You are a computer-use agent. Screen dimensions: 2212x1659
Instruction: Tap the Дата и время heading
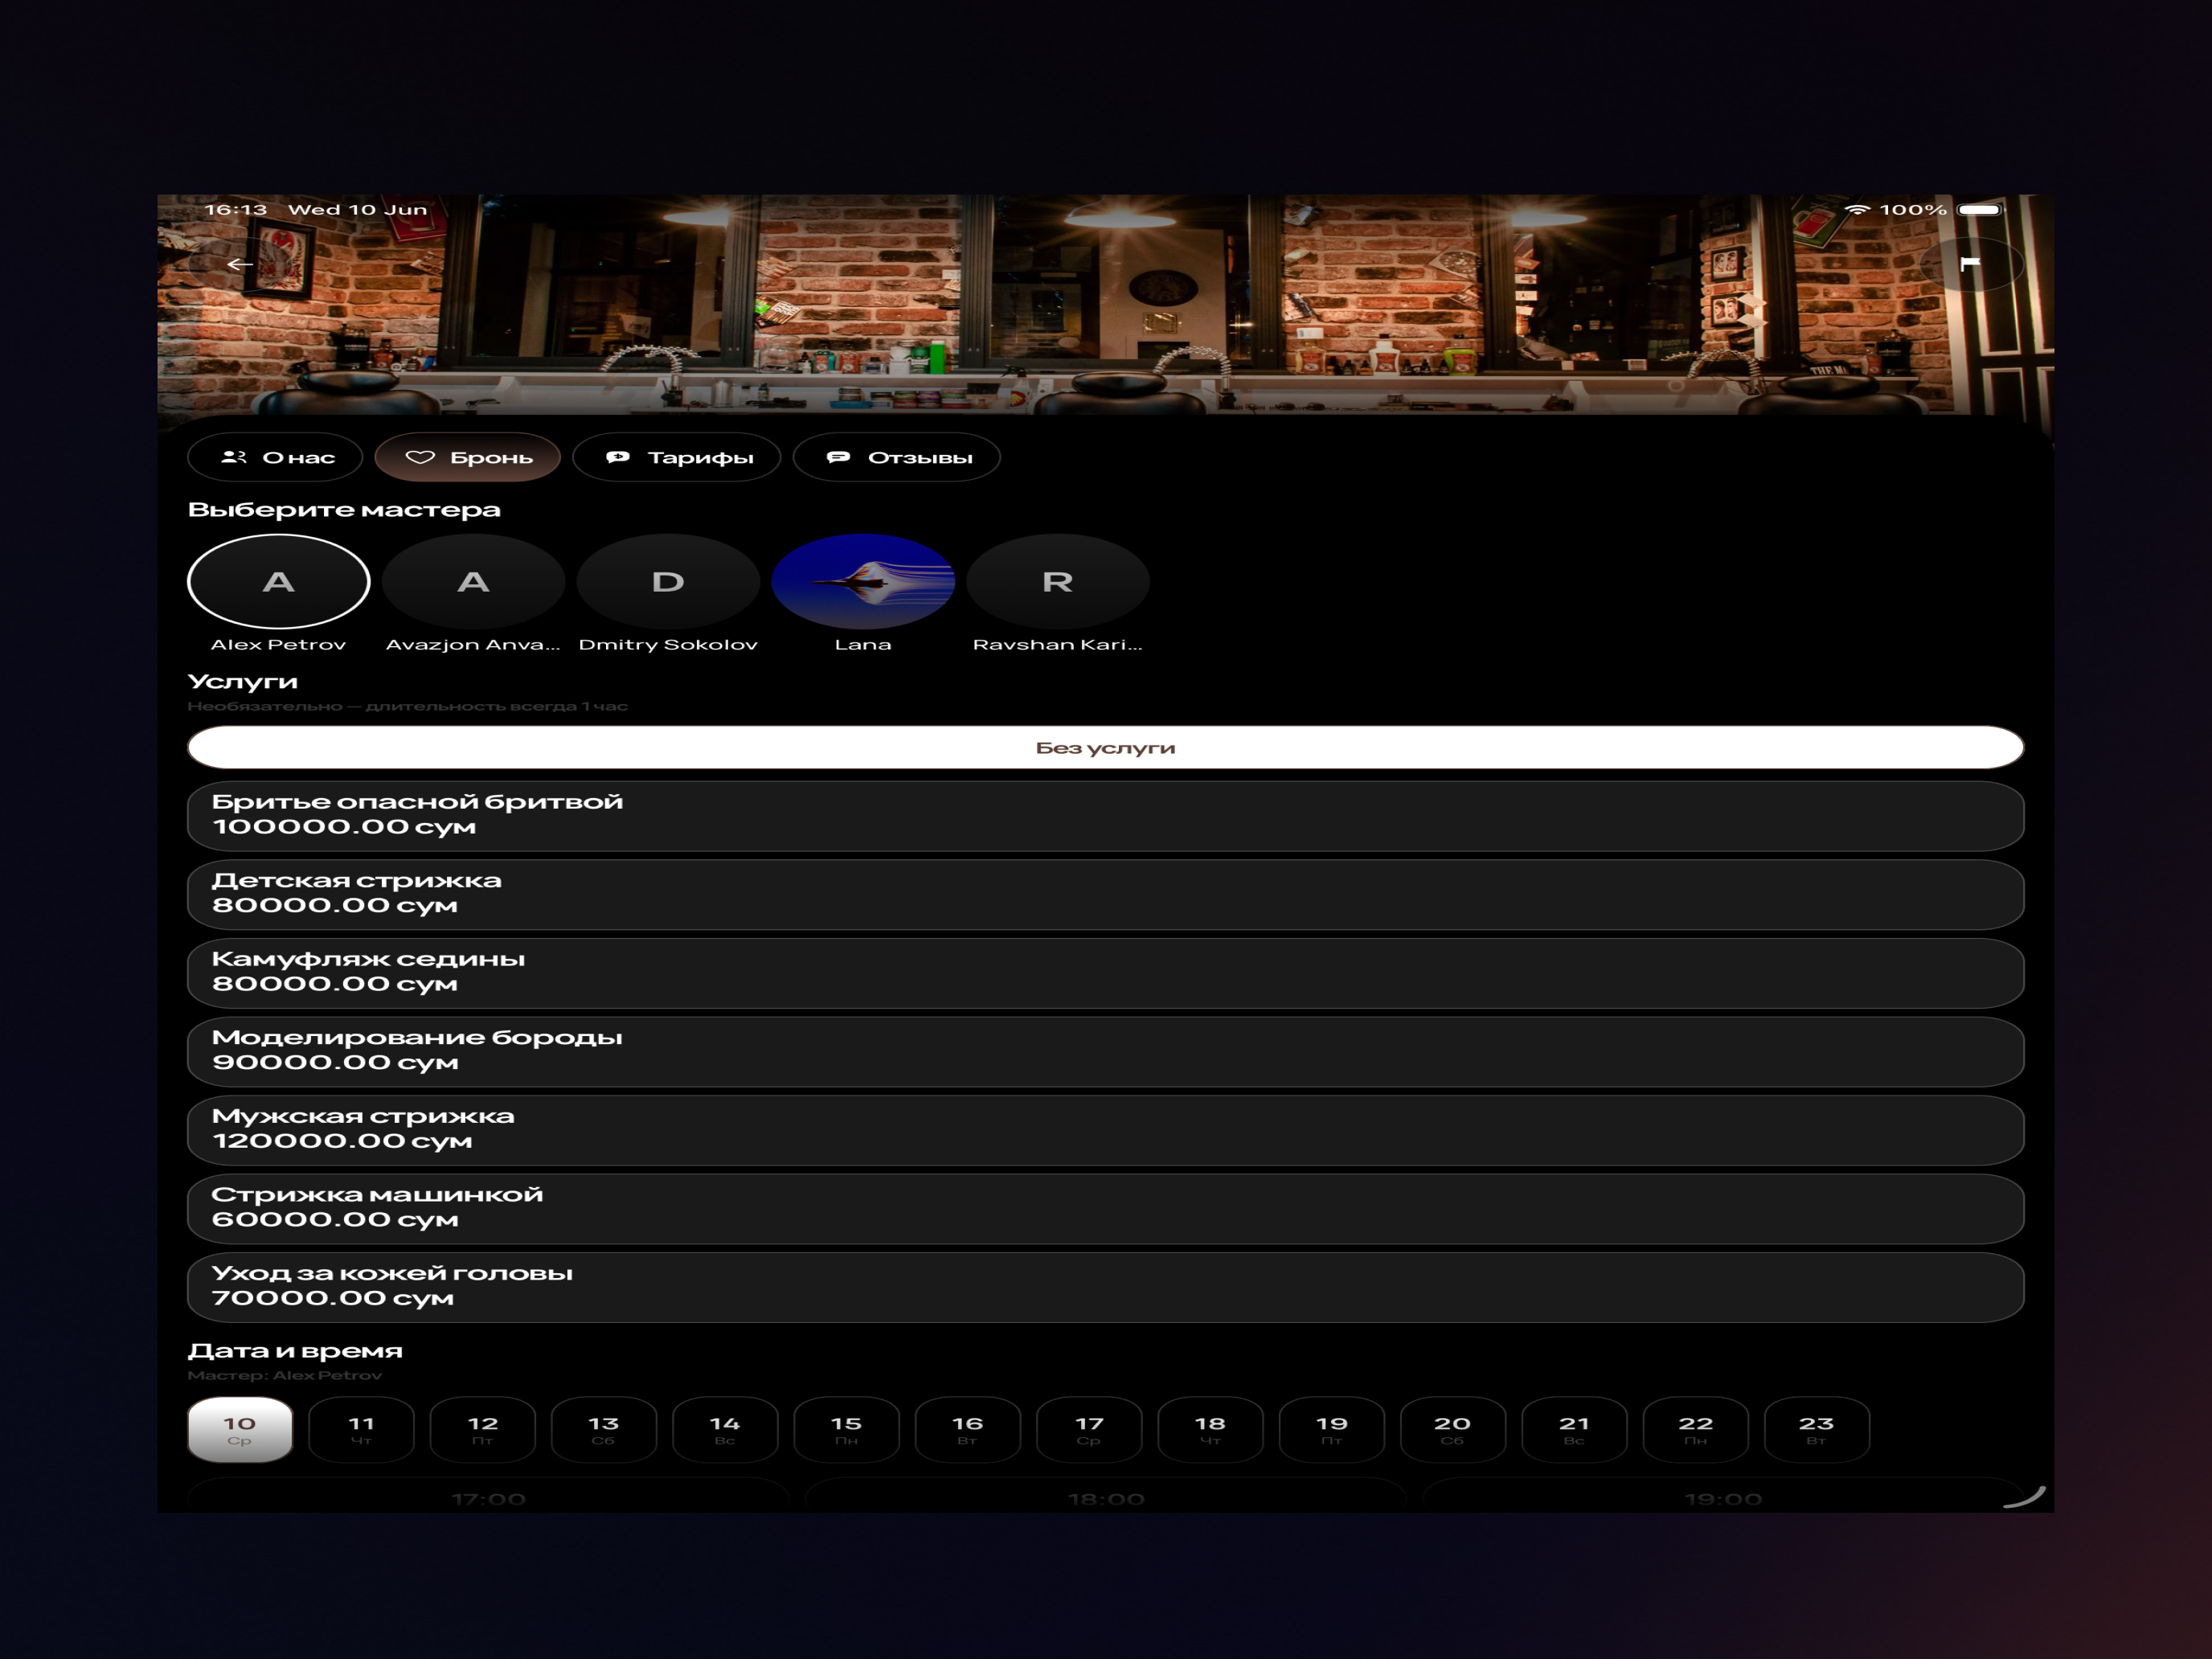(295, 1351)
